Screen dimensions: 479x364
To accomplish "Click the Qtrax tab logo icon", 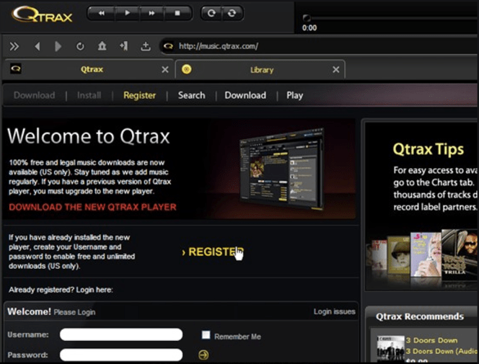I will [x=16, y=68].
